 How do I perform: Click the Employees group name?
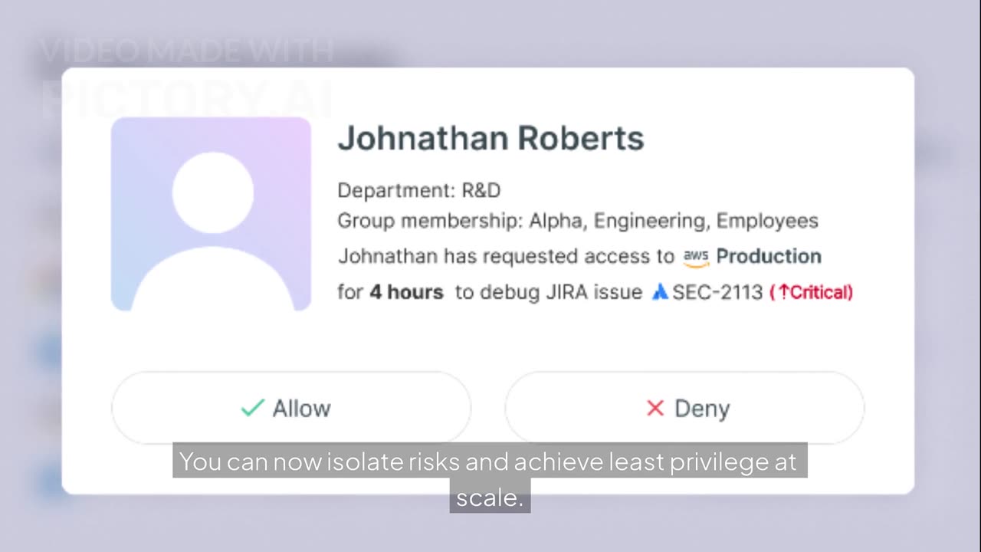[767, 221]
